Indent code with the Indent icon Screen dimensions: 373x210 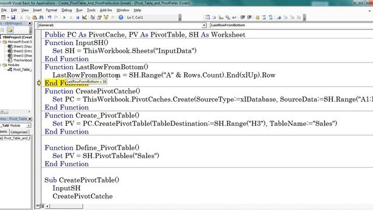point(242,17)
